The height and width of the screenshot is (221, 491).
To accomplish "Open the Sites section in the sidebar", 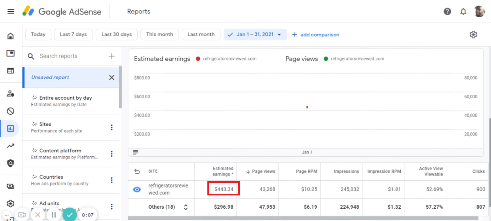I will pos(11,71).
